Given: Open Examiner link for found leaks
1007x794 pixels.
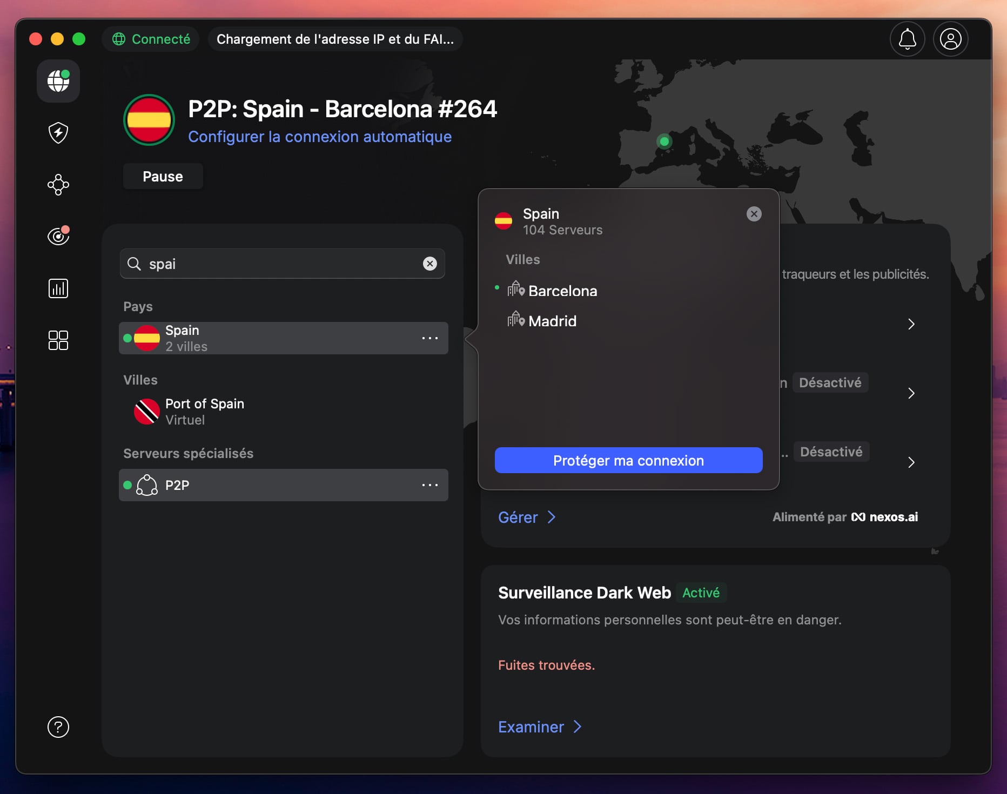Looking at the screenshot, I should coord(539,726).
